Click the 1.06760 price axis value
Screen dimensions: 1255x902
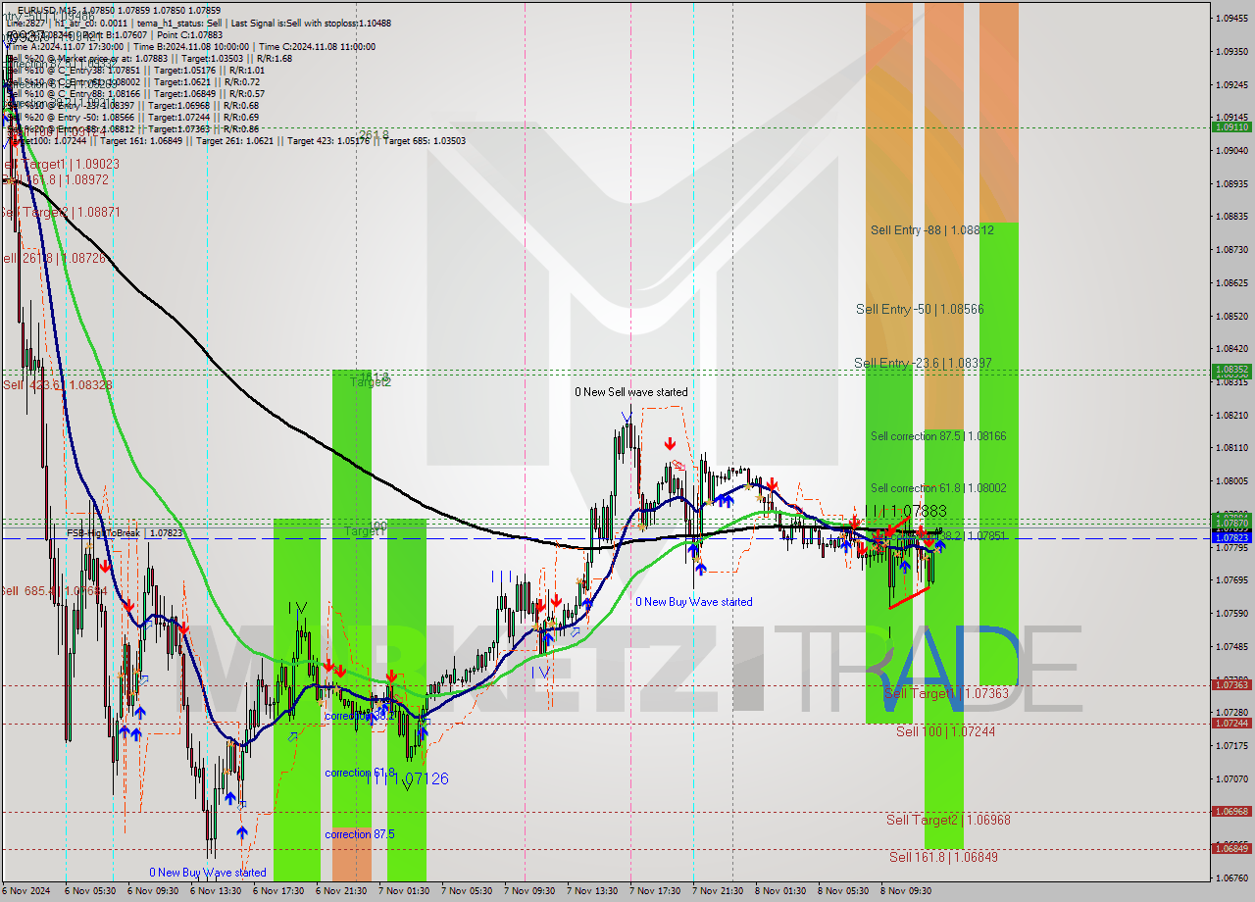1231,878
